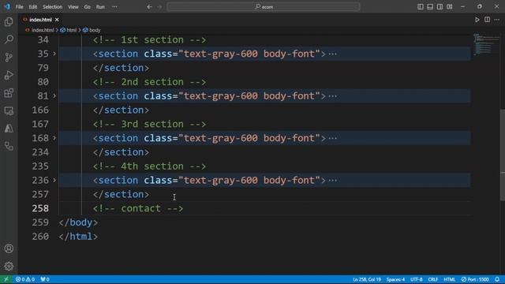Expand the folded section at line 35

pyautogui.click(x=54, y=54)
